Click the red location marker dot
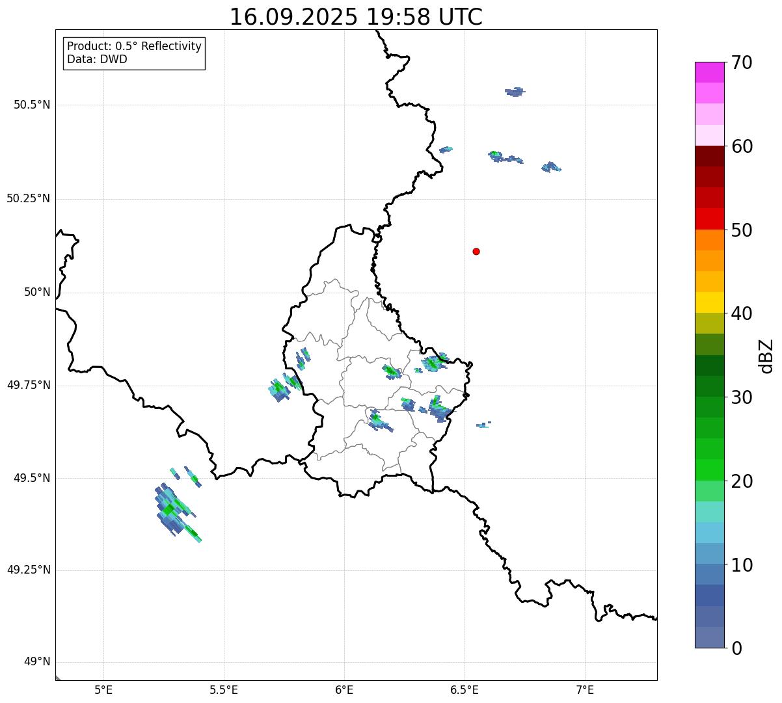Screen dimensions: 782x703 pos(476,251)
